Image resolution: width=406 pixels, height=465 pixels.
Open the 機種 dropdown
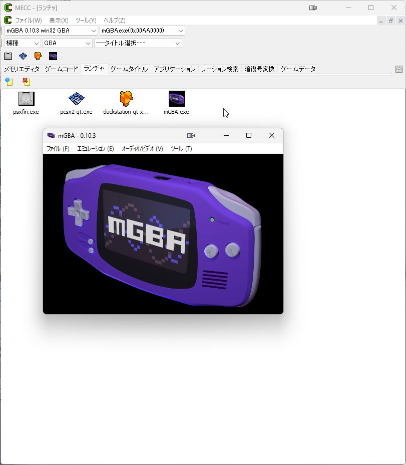[x=23, y=43]
